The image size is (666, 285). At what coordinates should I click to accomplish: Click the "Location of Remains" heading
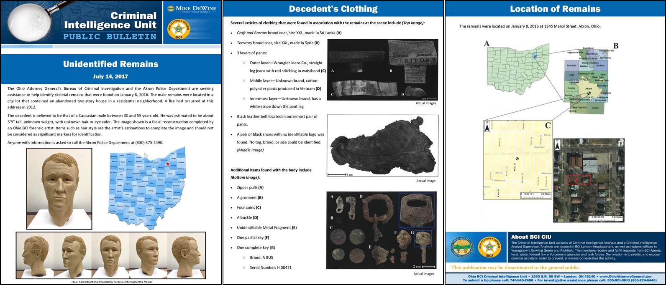click(x=555, y=9)
